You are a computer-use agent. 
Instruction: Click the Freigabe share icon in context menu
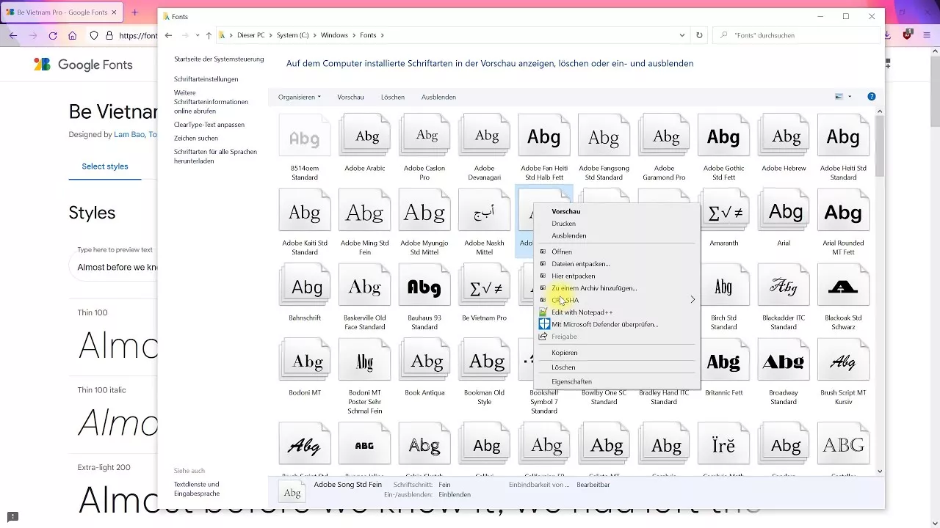pos(543,336)
